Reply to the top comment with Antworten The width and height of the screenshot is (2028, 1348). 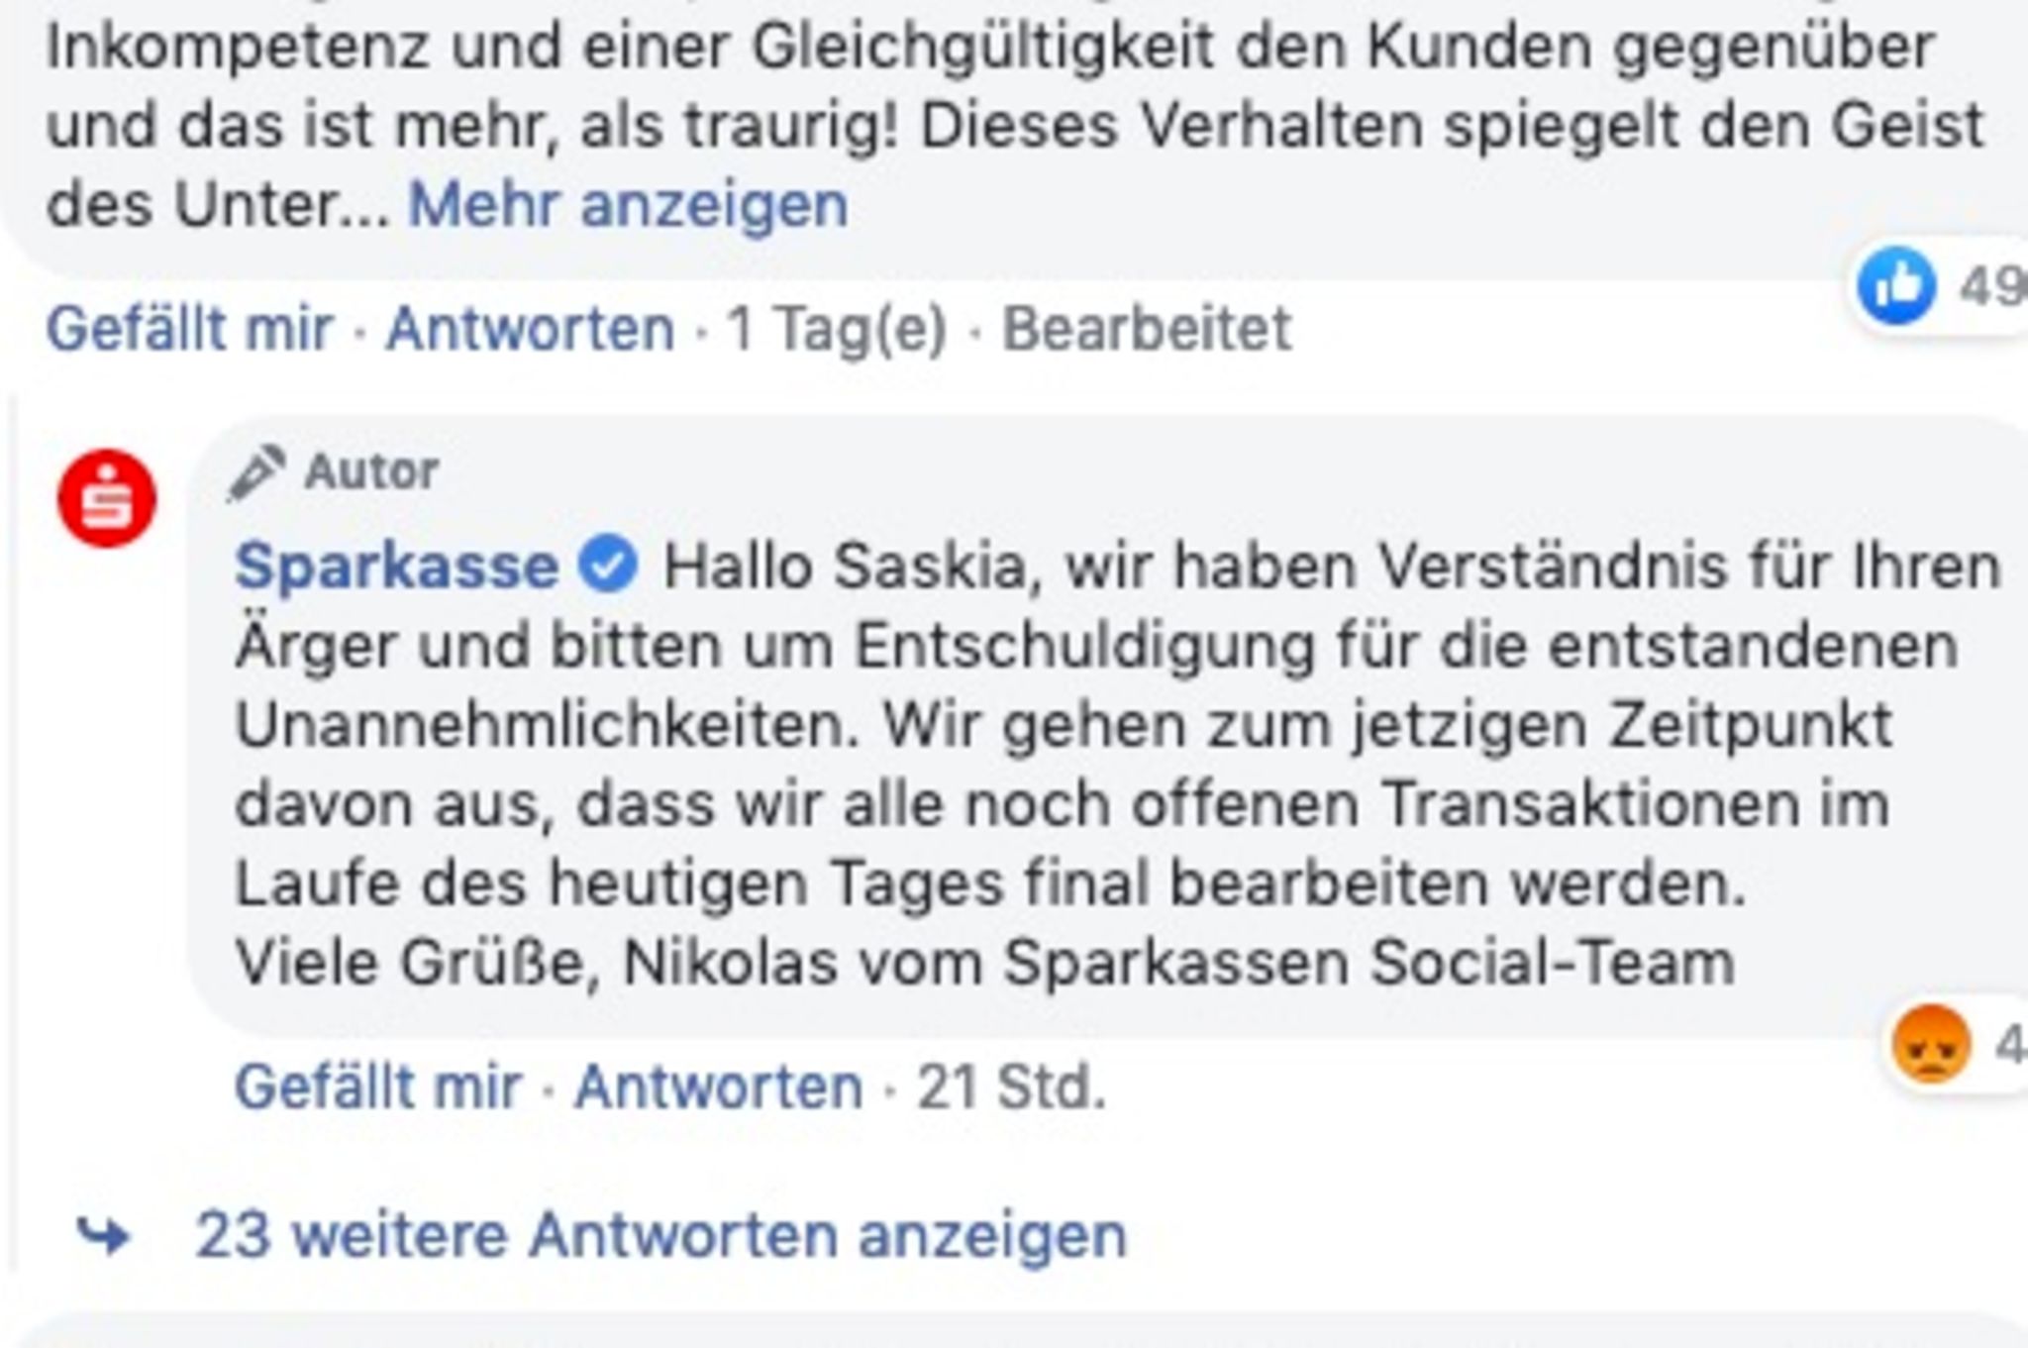pos(530,329)
